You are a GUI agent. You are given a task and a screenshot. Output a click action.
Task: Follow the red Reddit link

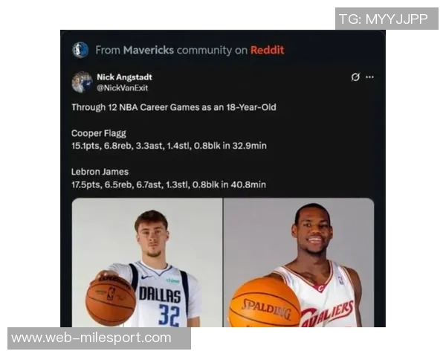coord(267,50)
